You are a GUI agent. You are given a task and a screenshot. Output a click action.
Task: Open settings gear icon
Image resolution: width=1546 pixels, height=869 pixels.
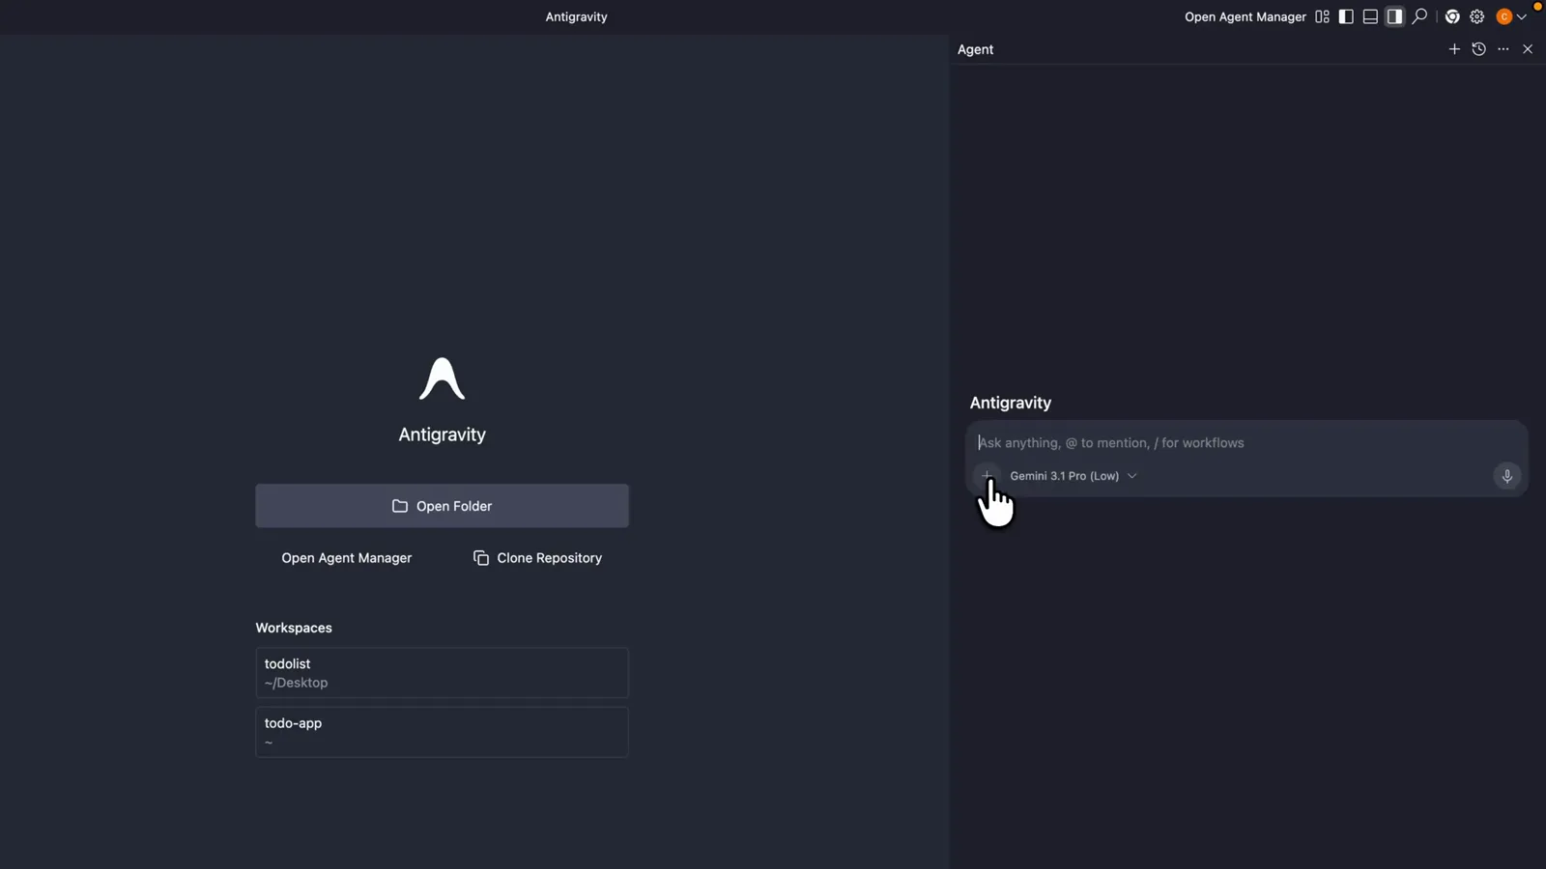click(x=1477, y=16)
